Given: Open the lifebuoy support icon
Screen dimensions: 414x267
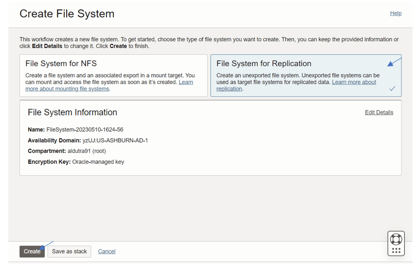Looking at the screenshot, I should [x=396, y=239].
